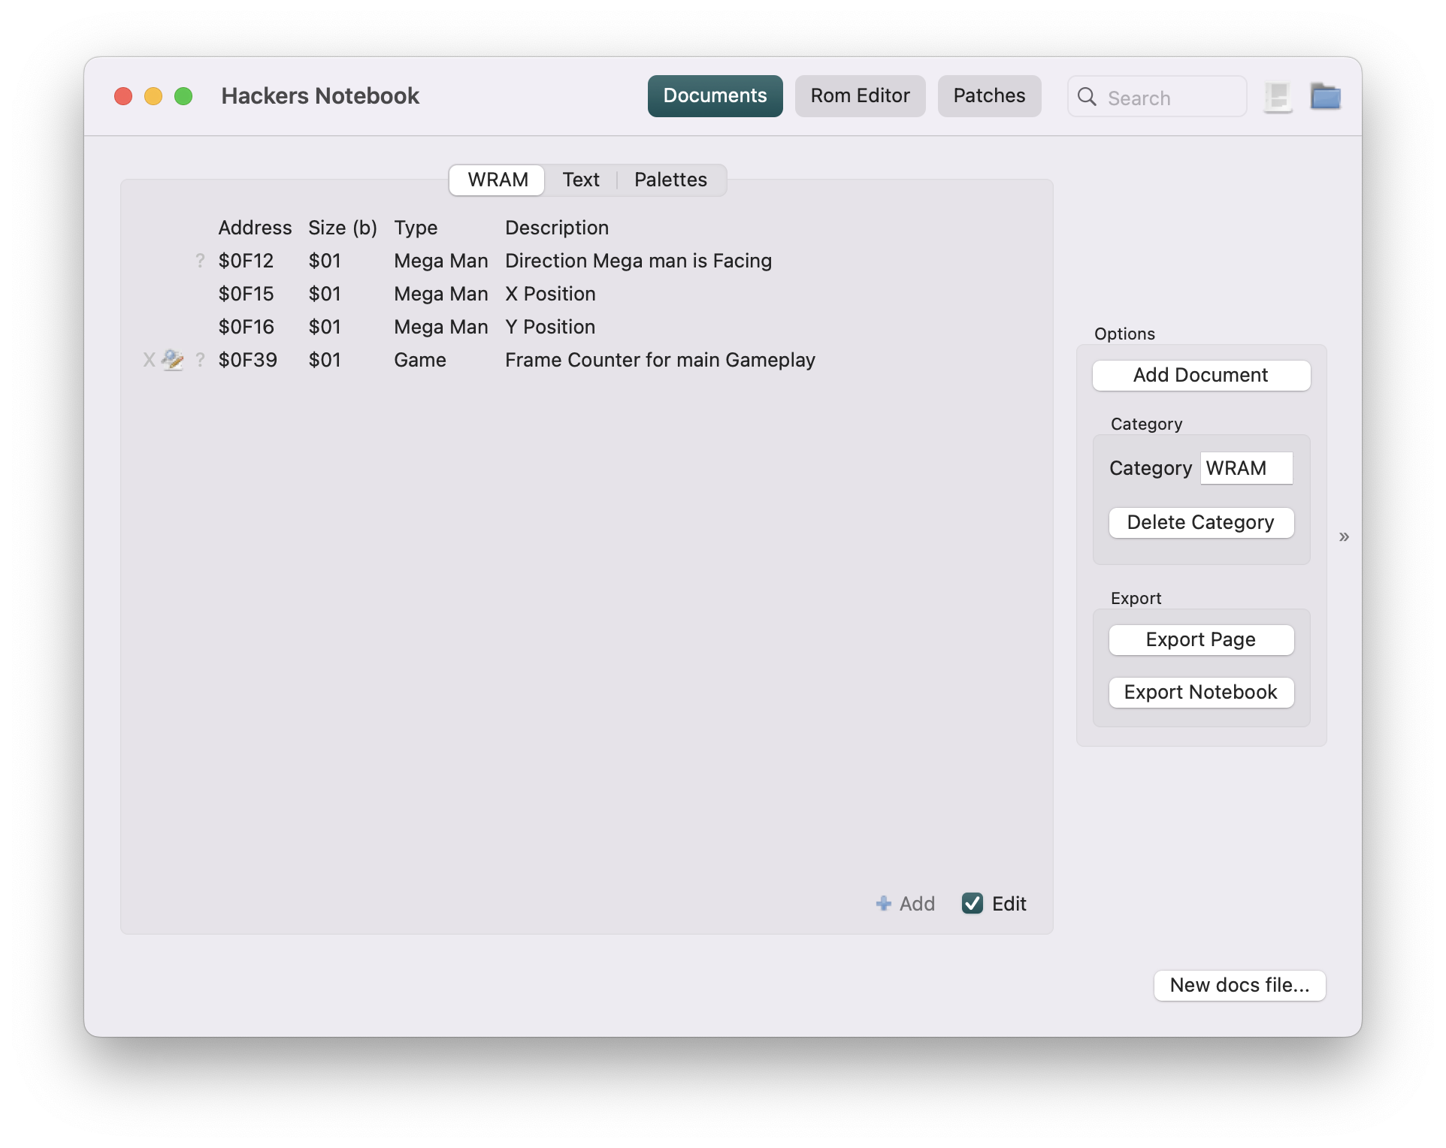Click the magnifier icon in the search field
This screenshot has height=1148, width=1446.
pos(1087,97)
